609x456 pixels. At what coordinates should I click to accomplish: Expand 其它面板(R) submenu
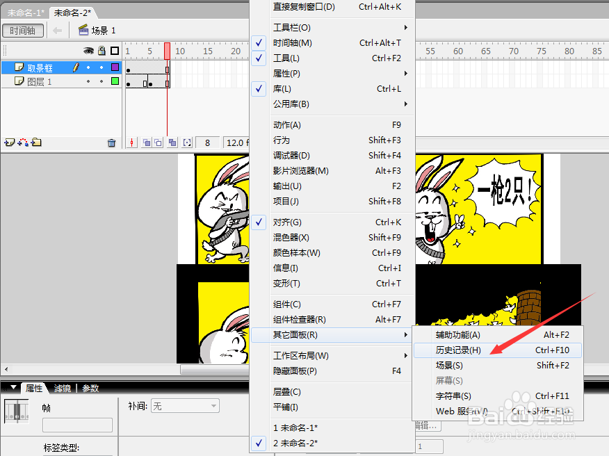point(332,335)
